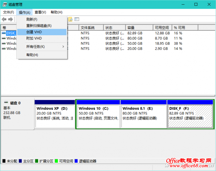The image size is (216, 171).
Task: Click the black 未分配 legend swatch
Action: coord(4,161)
